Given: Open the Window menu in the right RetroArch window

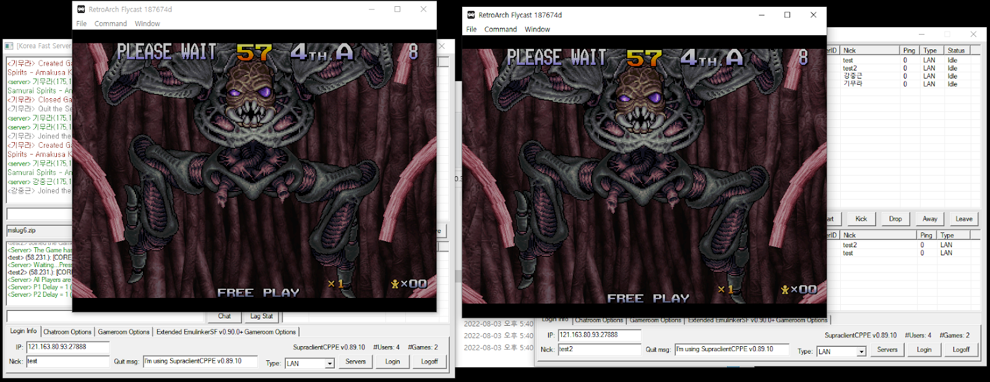Looking at the screenshot, I should tap(537, 29).
